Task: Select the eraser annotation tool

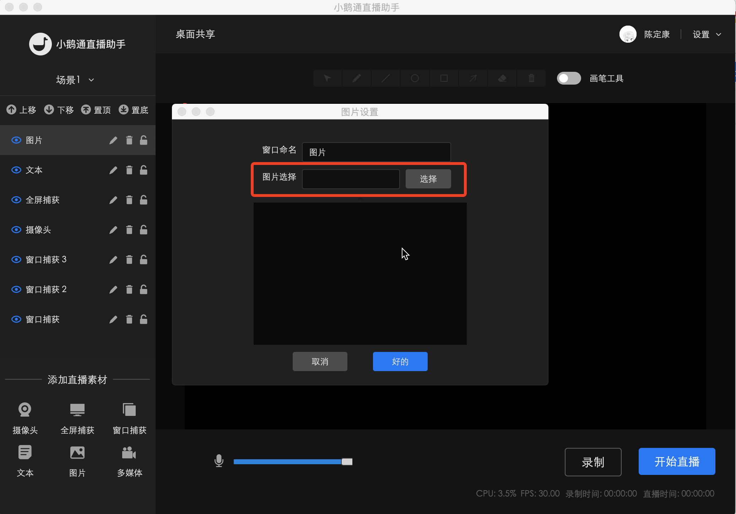Action: [x=502, y=78]
